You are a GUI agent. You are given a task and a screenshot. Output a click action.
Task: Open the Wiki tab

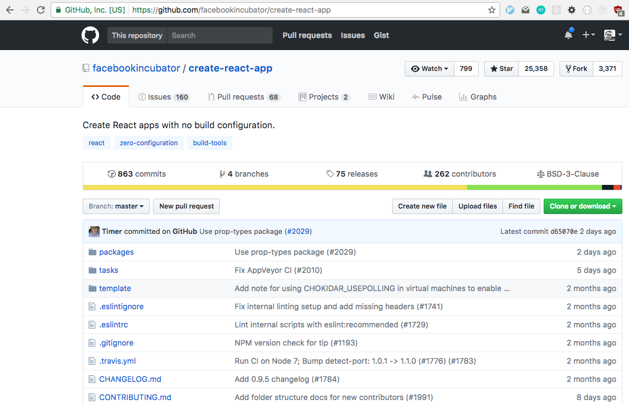382,97
